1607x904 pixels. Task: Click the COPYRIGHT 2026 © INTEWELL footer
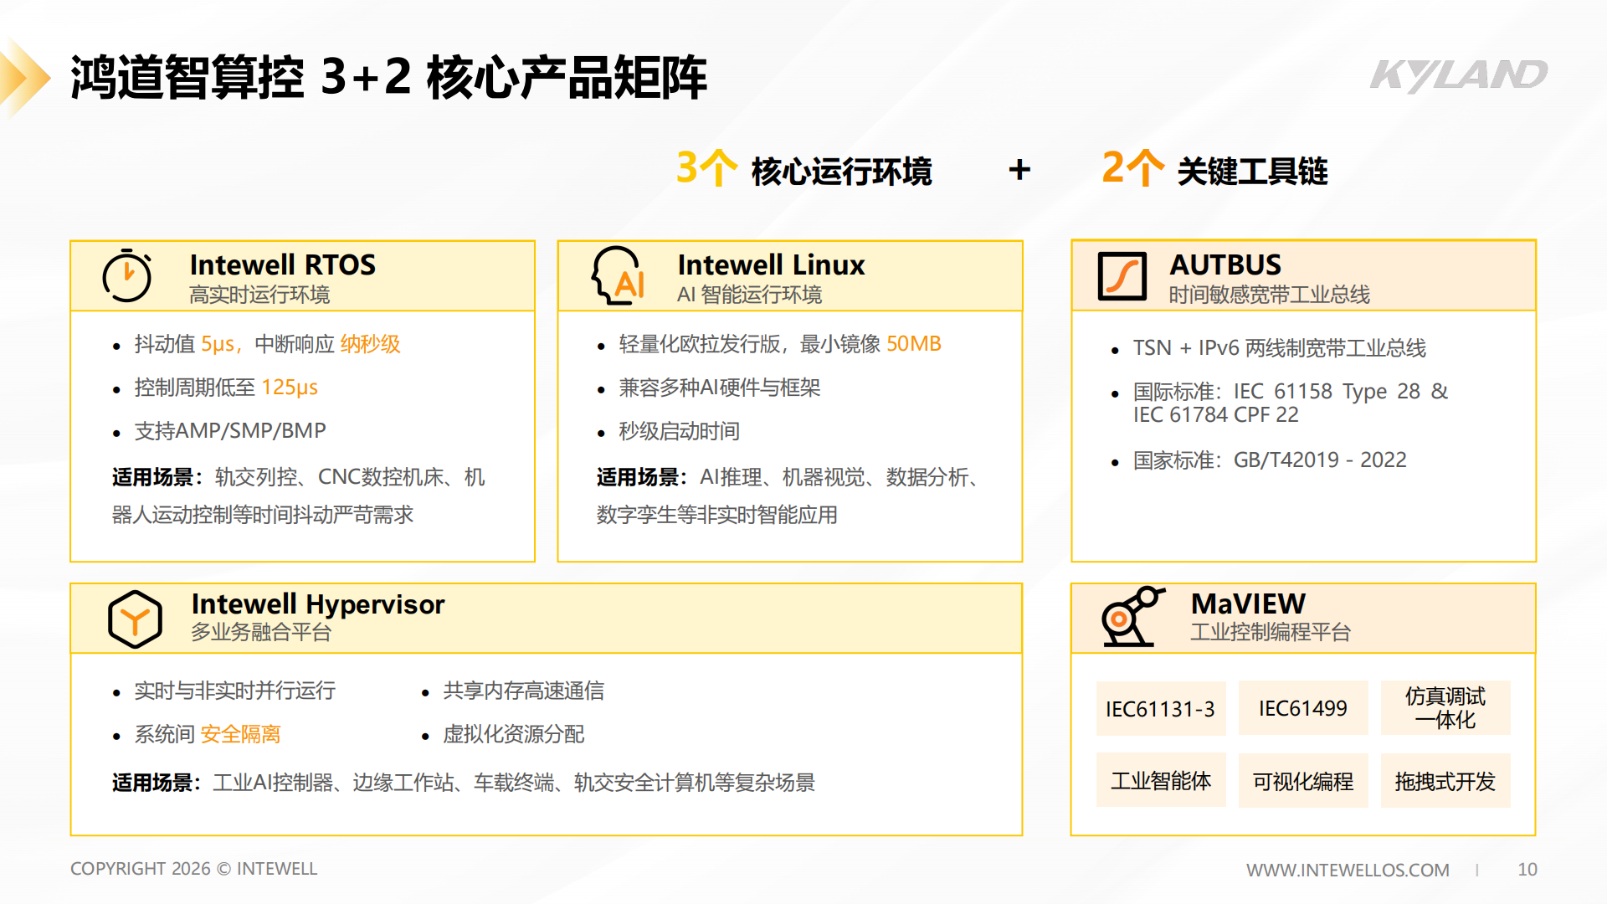tap(194, 869)
